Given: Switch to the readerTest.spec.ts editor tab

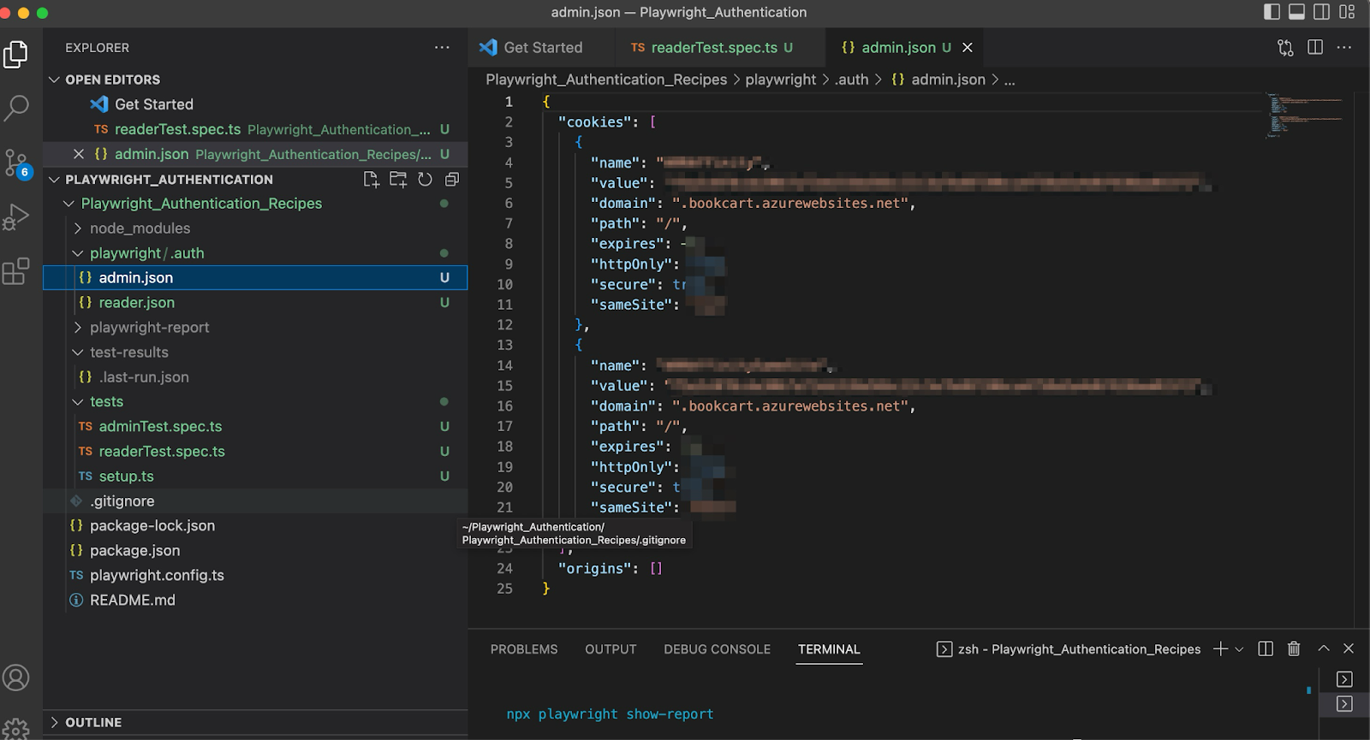Looking at the screenshot, I should pos(713,48).
